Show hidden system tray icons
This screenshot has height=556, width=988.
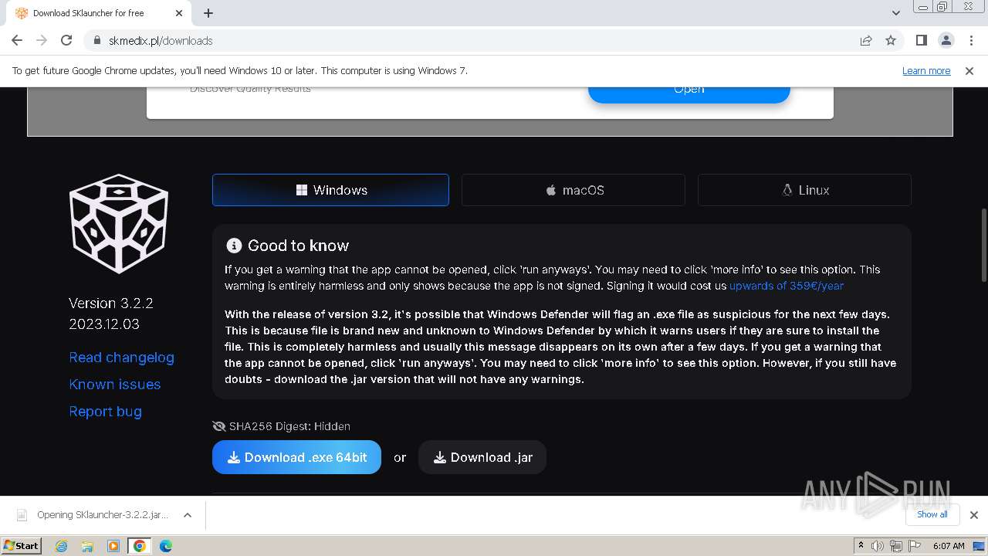(x=861, y=546)
